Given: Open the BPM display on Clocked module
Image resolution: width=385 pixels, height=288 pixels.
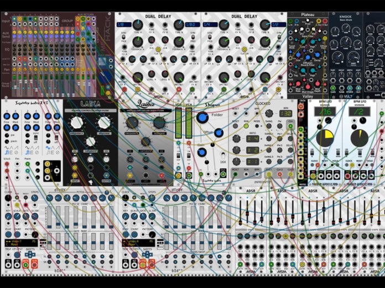Looking at the screenshot, I should tap(285, 113).
